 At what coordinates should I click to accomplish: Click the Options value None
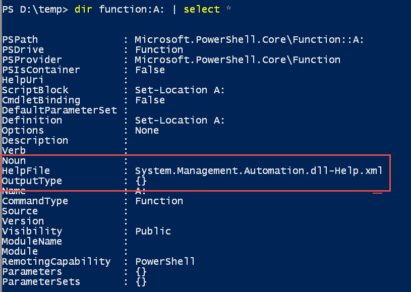pos(147,131)
